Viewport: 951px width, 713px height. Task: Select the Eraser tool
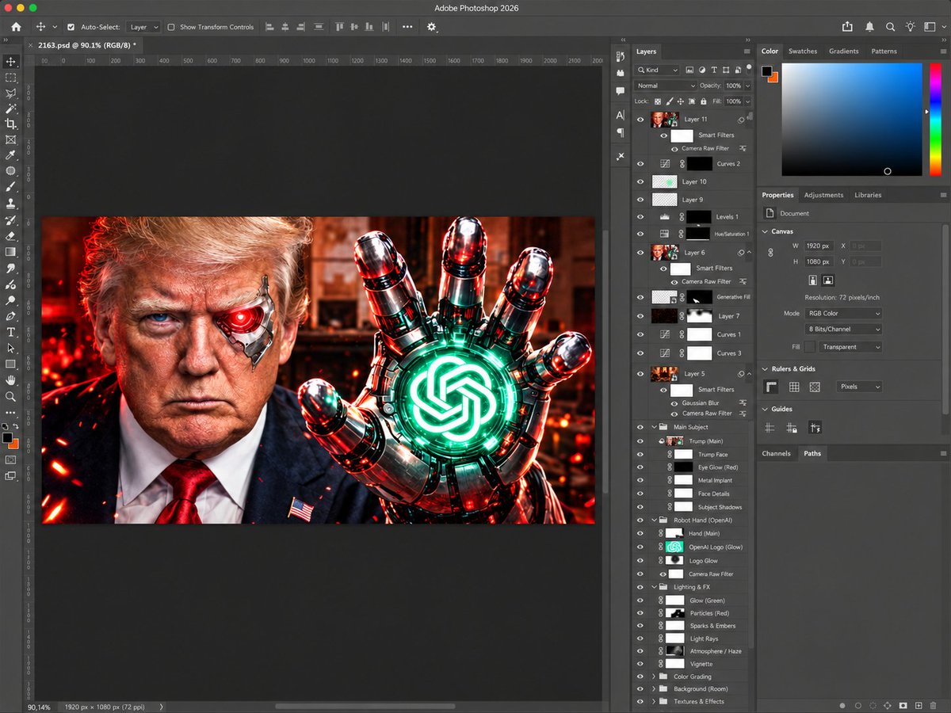click(x=10, y=235)
